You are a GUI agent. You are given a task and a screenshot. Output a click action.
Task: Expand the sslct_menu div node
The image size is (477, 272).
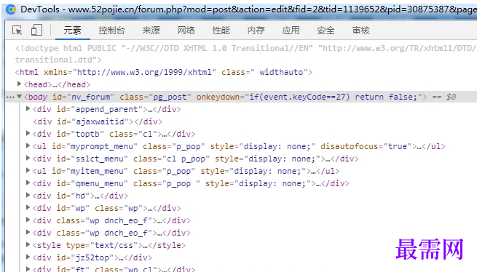click(28, 158)
